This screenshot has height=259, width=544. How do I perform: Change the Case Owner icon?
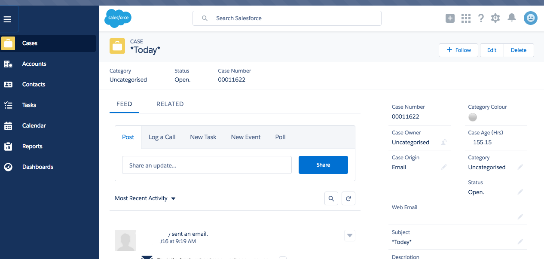444,142
